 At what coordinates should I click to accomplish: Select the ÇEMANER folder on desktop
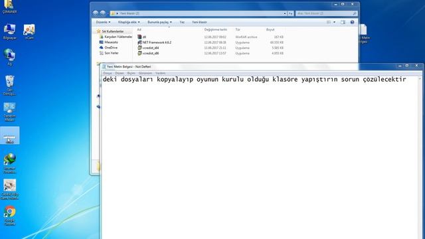coord(9,7)
